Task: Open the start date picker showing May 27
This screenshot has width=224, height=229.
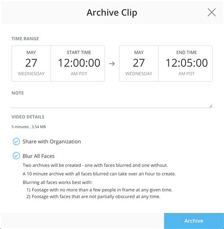Action: pyautogui.click(x=31, y=63)
